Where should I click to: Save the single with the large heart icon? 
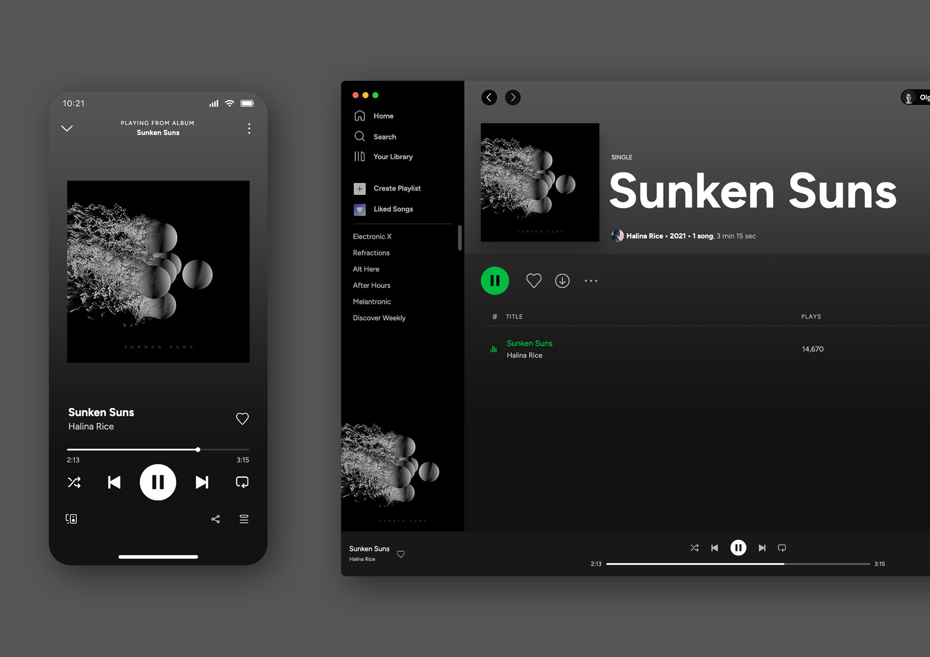point(534,281)
